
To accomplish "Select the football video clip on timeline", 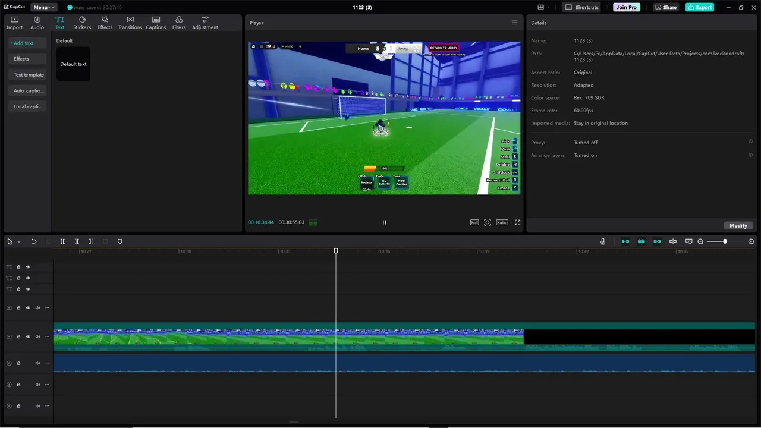I will [288, 336].
